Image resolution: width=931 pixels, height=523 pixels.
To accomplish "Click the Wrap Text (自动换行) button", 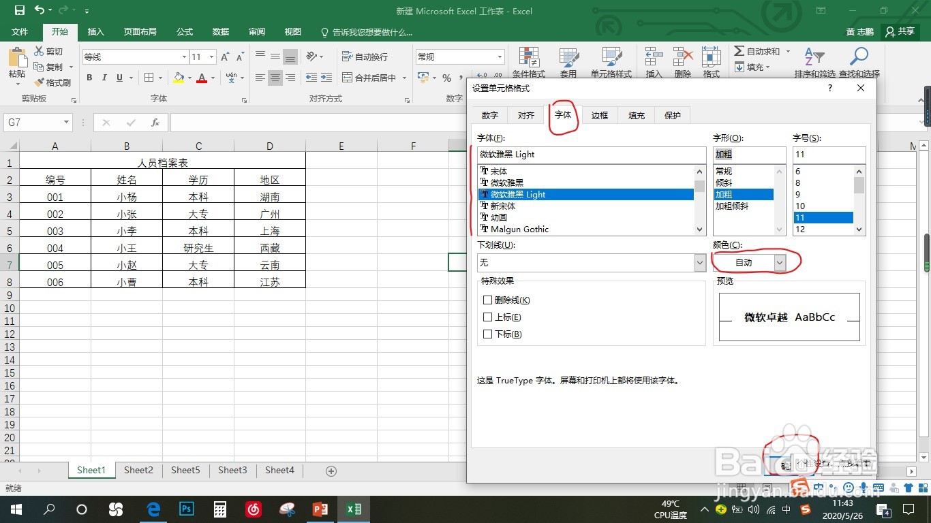I will pos(365,57).
